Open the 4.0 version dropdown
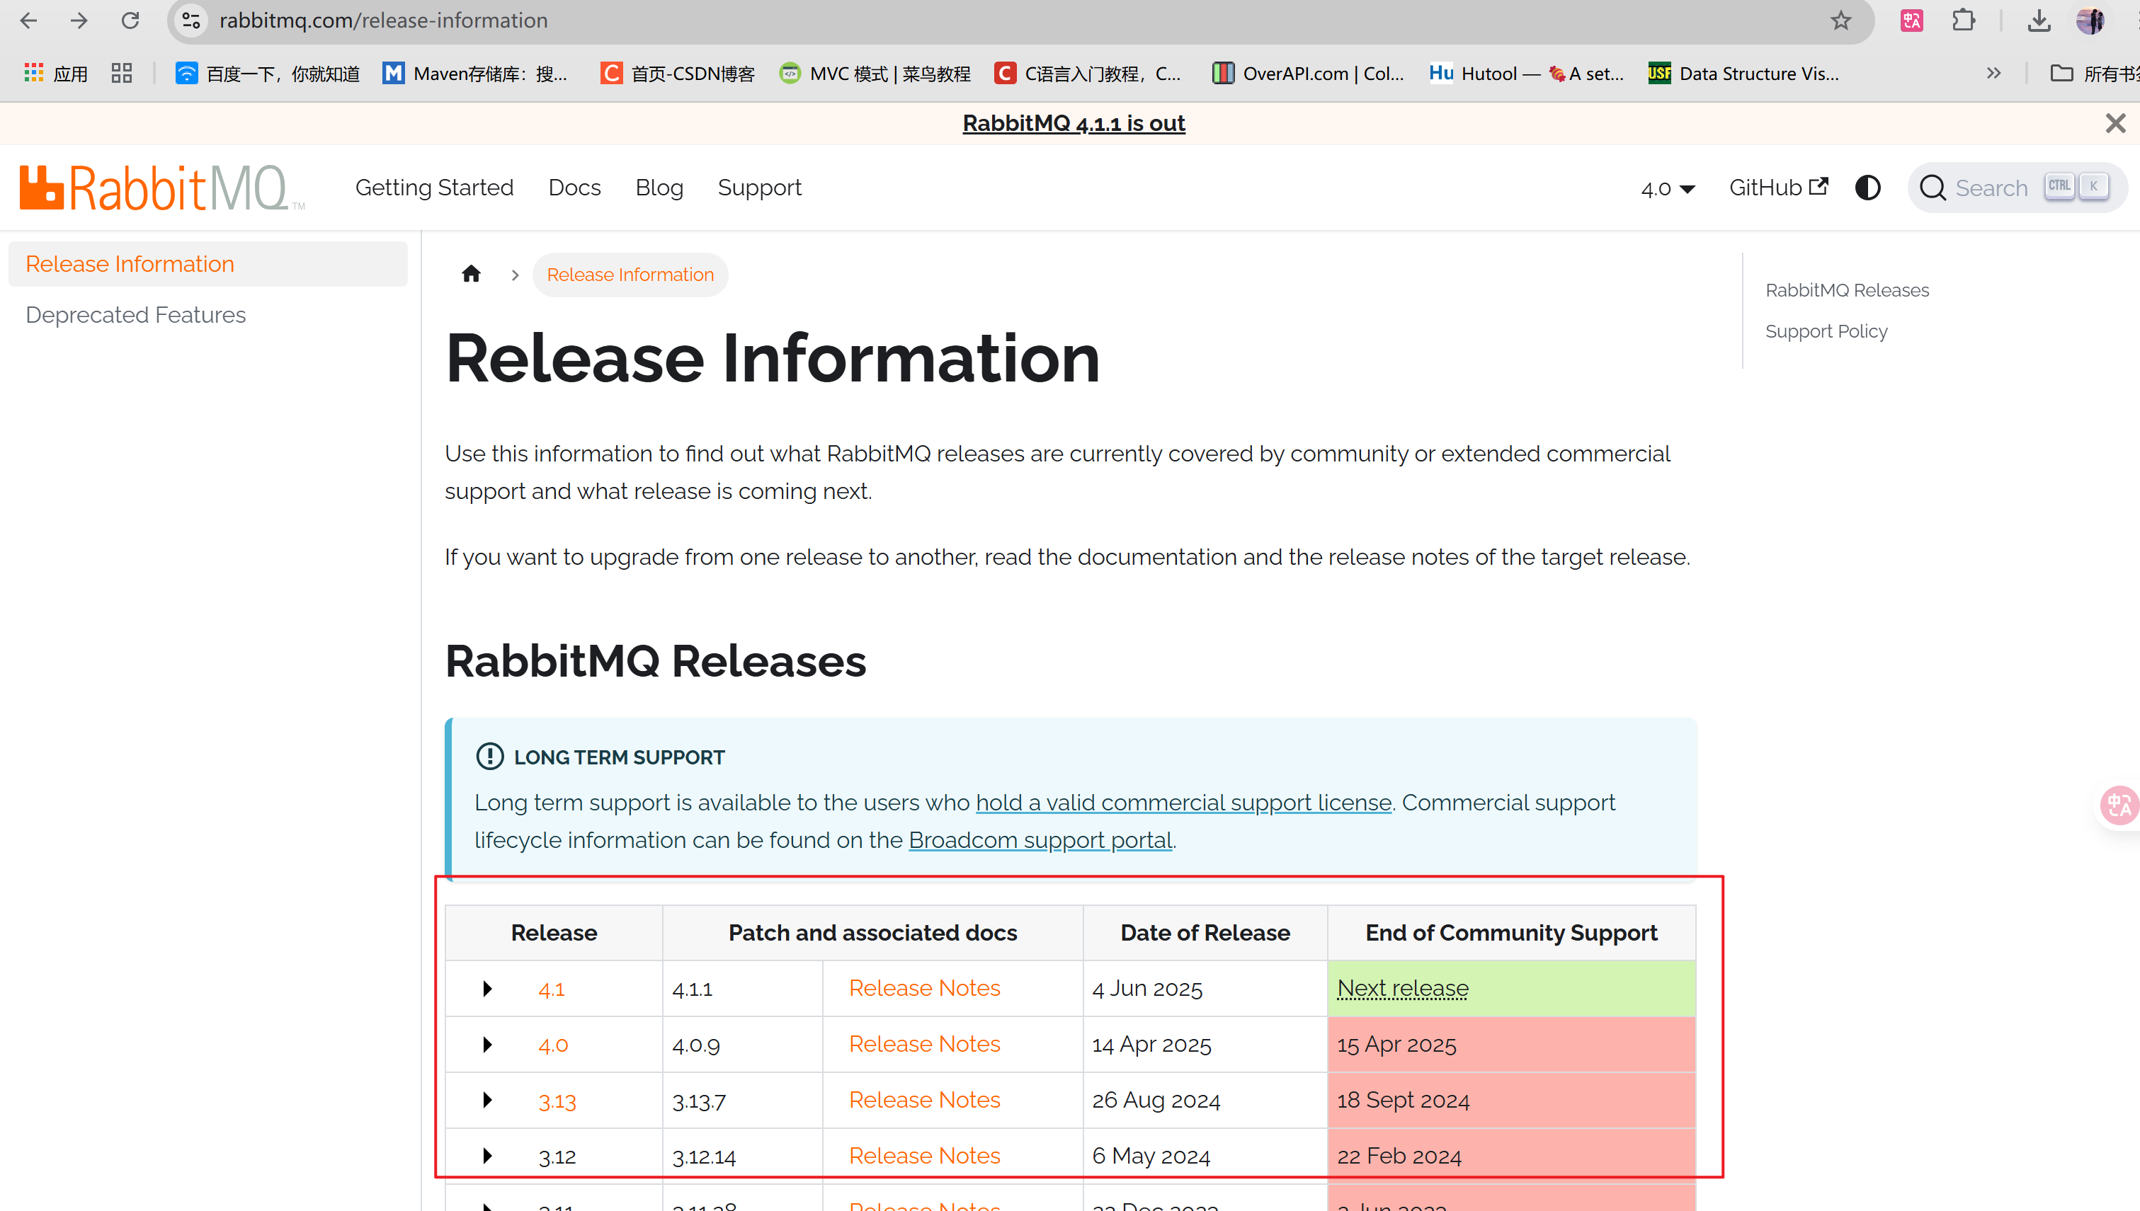This screenshot has width=2140, height=1211. pos(1668,189)
